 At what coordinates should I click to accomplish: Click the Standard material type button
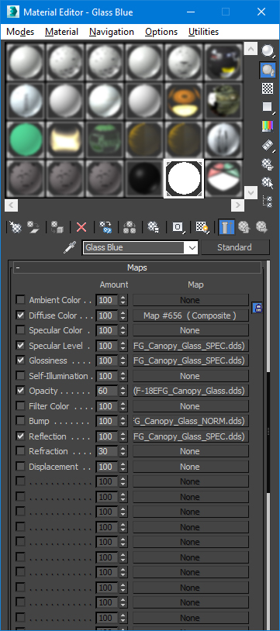tap(234, 247)
